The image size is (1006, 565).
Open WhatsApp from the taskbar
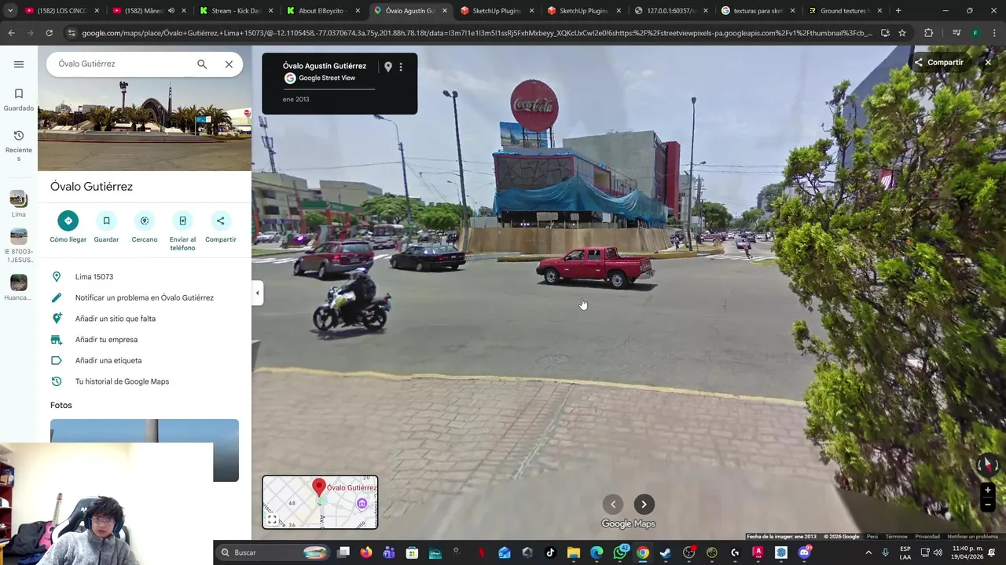click(620, 552)
